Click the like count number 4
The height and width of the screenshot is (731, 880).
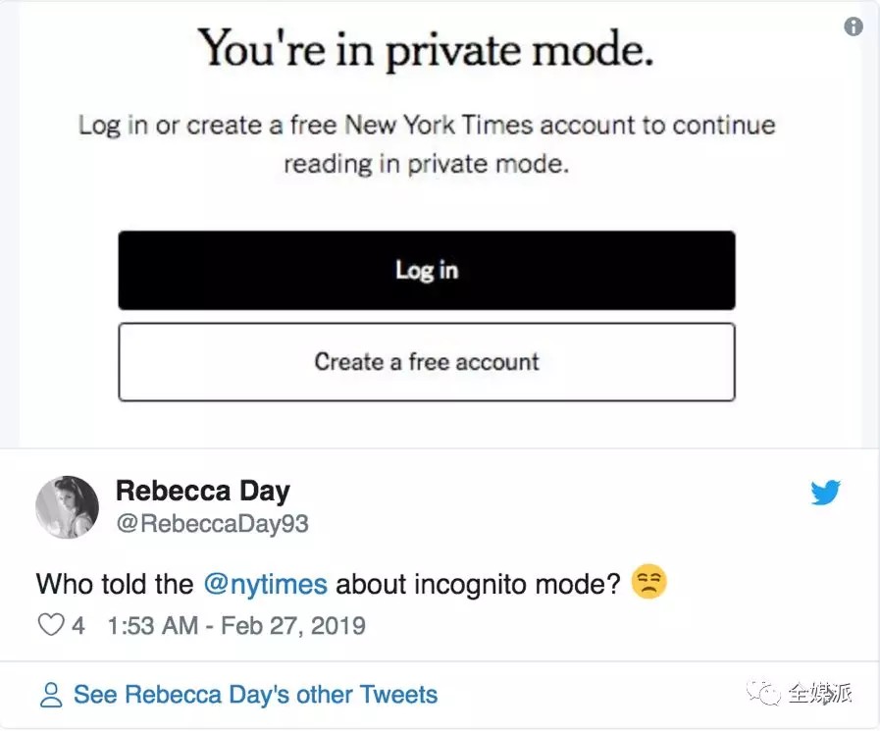pos(78,625)
